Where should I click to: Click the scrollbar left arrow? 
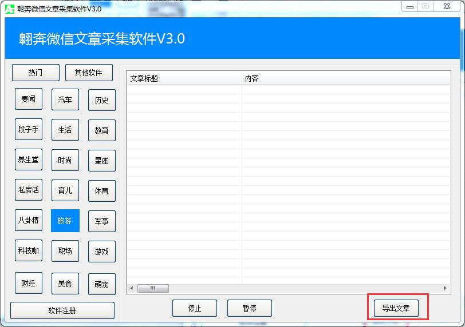[x=132, y=288]
